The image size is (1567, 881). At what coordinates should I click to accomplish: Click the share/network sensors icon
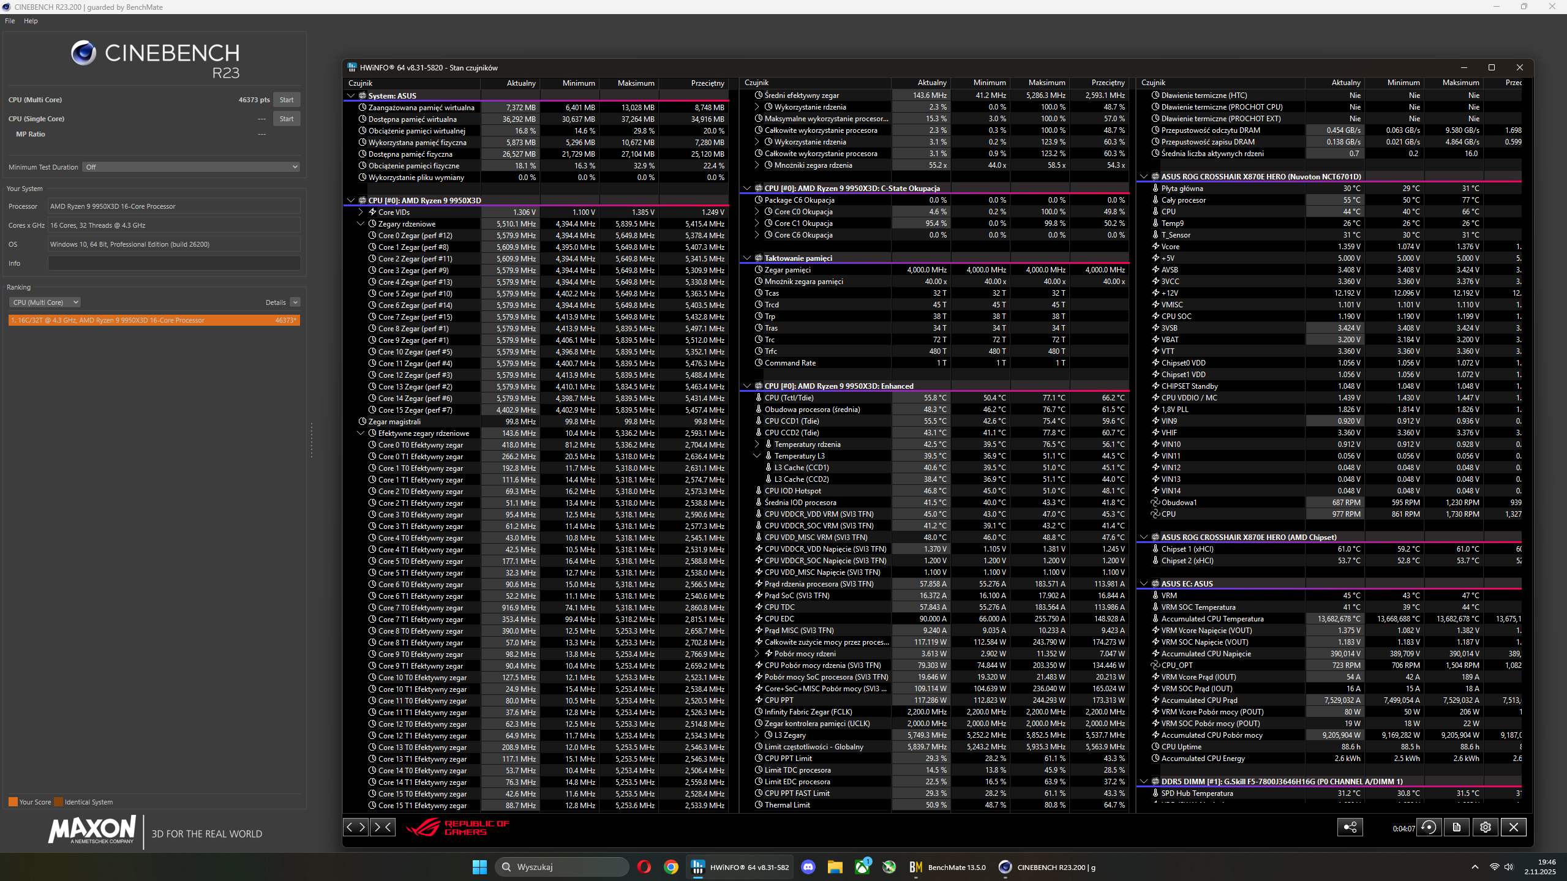click(x=1350, y=828)
